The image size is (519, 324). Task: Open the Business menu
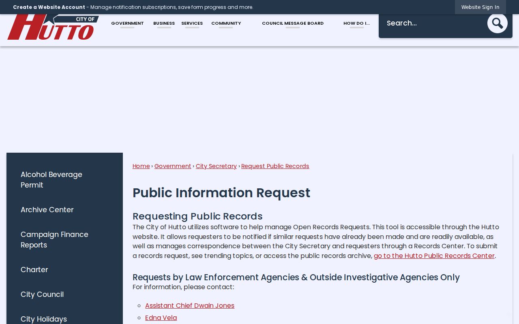(164, 23)
